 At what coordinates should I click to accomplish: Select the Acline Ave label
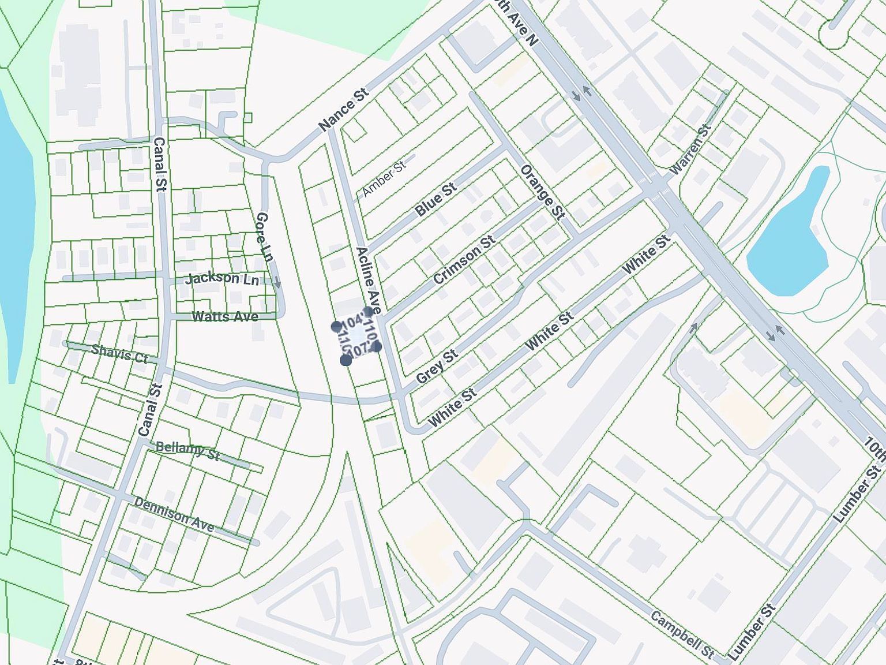[x=369, y=280]
